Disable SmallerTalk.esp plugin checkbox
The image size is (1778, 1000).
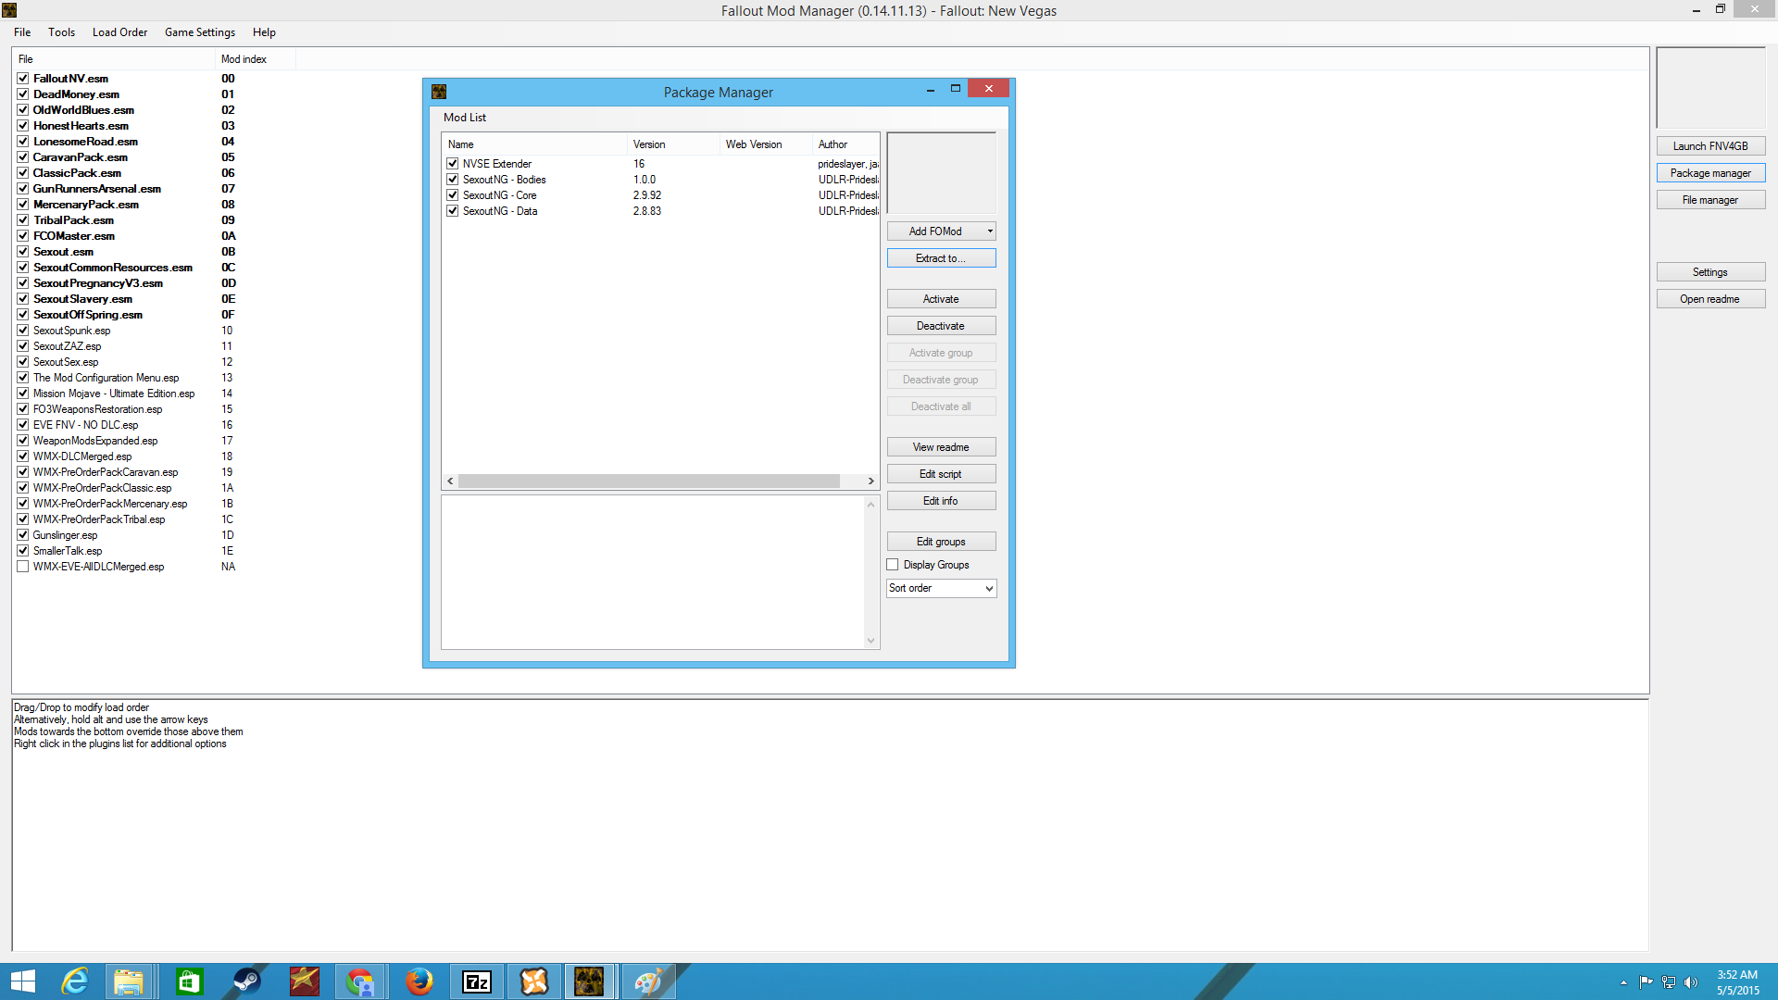tap(23, 551)
